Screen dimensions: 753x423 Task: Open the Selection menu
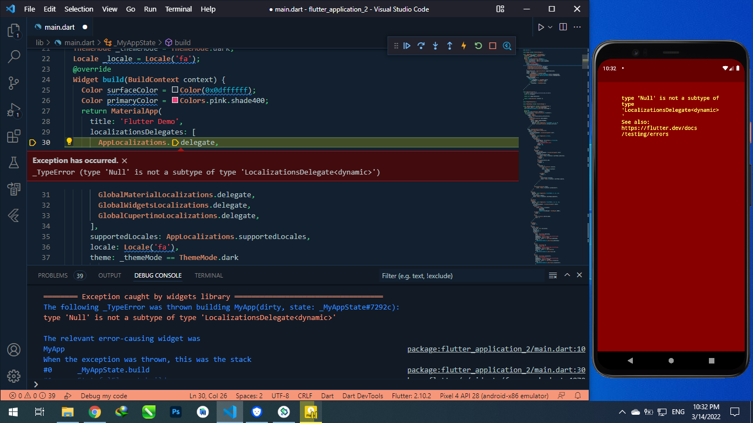pyautogui.click(x=79, y=9)
